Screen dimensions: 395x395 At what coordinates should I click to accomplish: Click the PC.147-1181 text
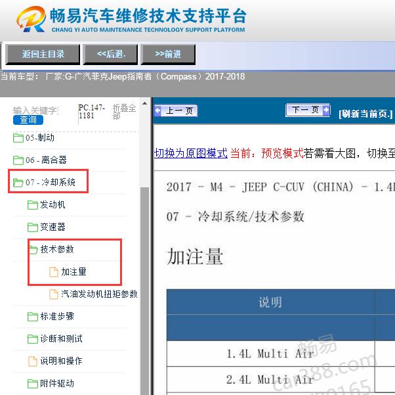pos(91,111)
